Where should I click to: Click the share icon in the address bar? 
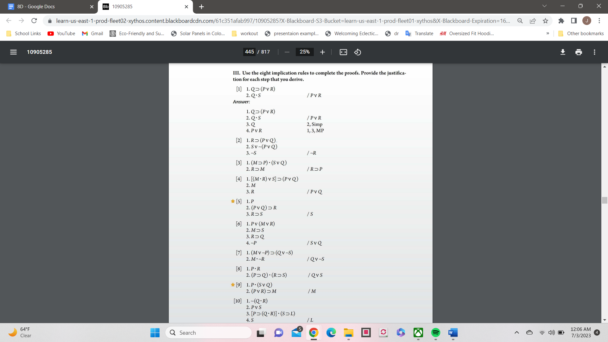[533, 21]
